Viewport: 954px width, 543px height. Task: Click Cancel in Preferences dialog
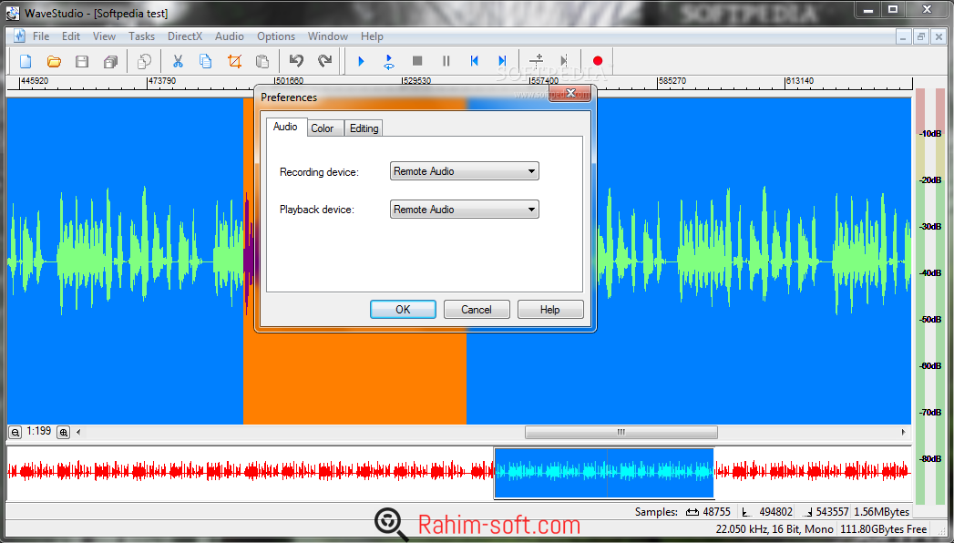click(477, 310)
